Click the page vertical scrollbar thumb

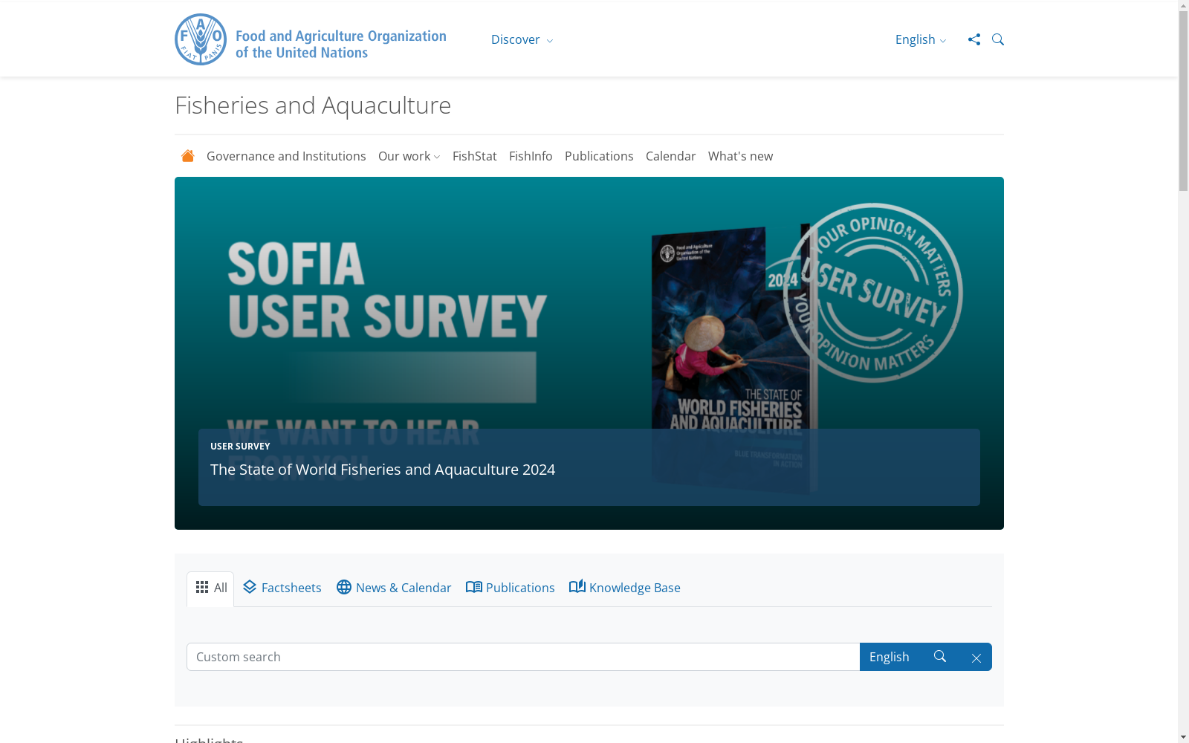tap(1183, 100)
